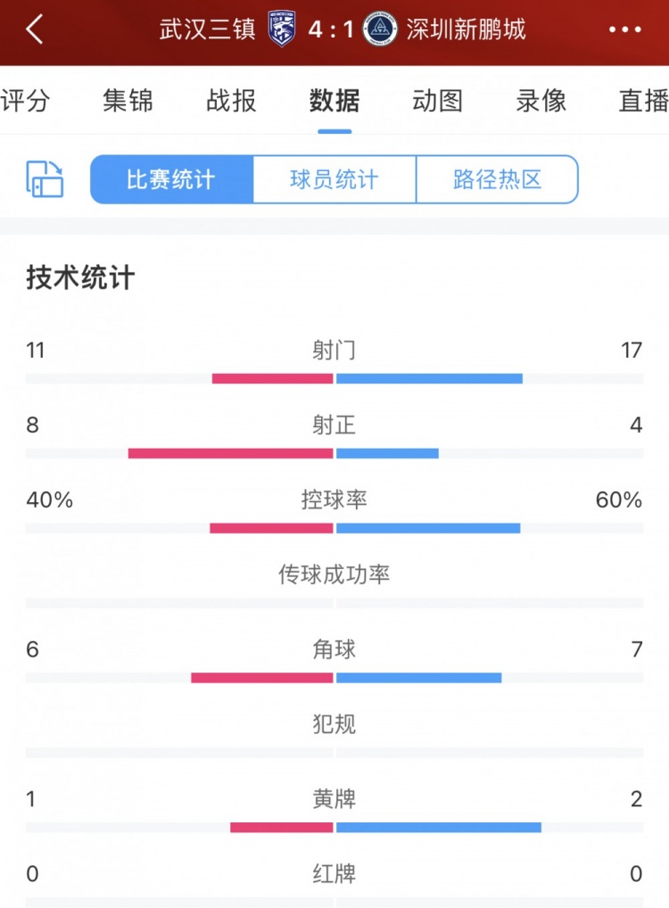The width and height of the screenshot is (669, 908).
Task: Tap the back arrow icon
Action: [34, 29]
